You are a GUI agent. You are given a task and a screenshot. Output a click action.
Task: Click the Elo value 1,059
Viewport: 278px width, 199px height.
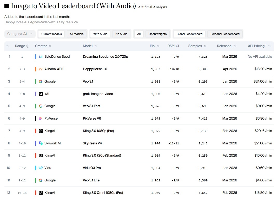point(156,193)
